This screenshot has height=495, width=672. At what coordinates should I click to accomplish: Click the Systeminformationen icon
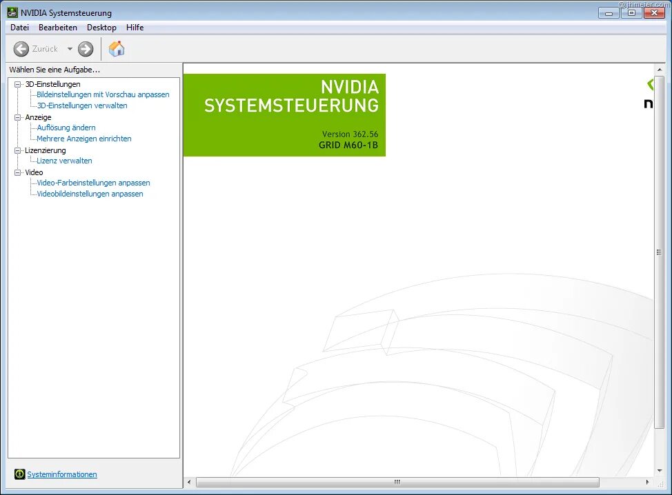(x=20, y=474)
